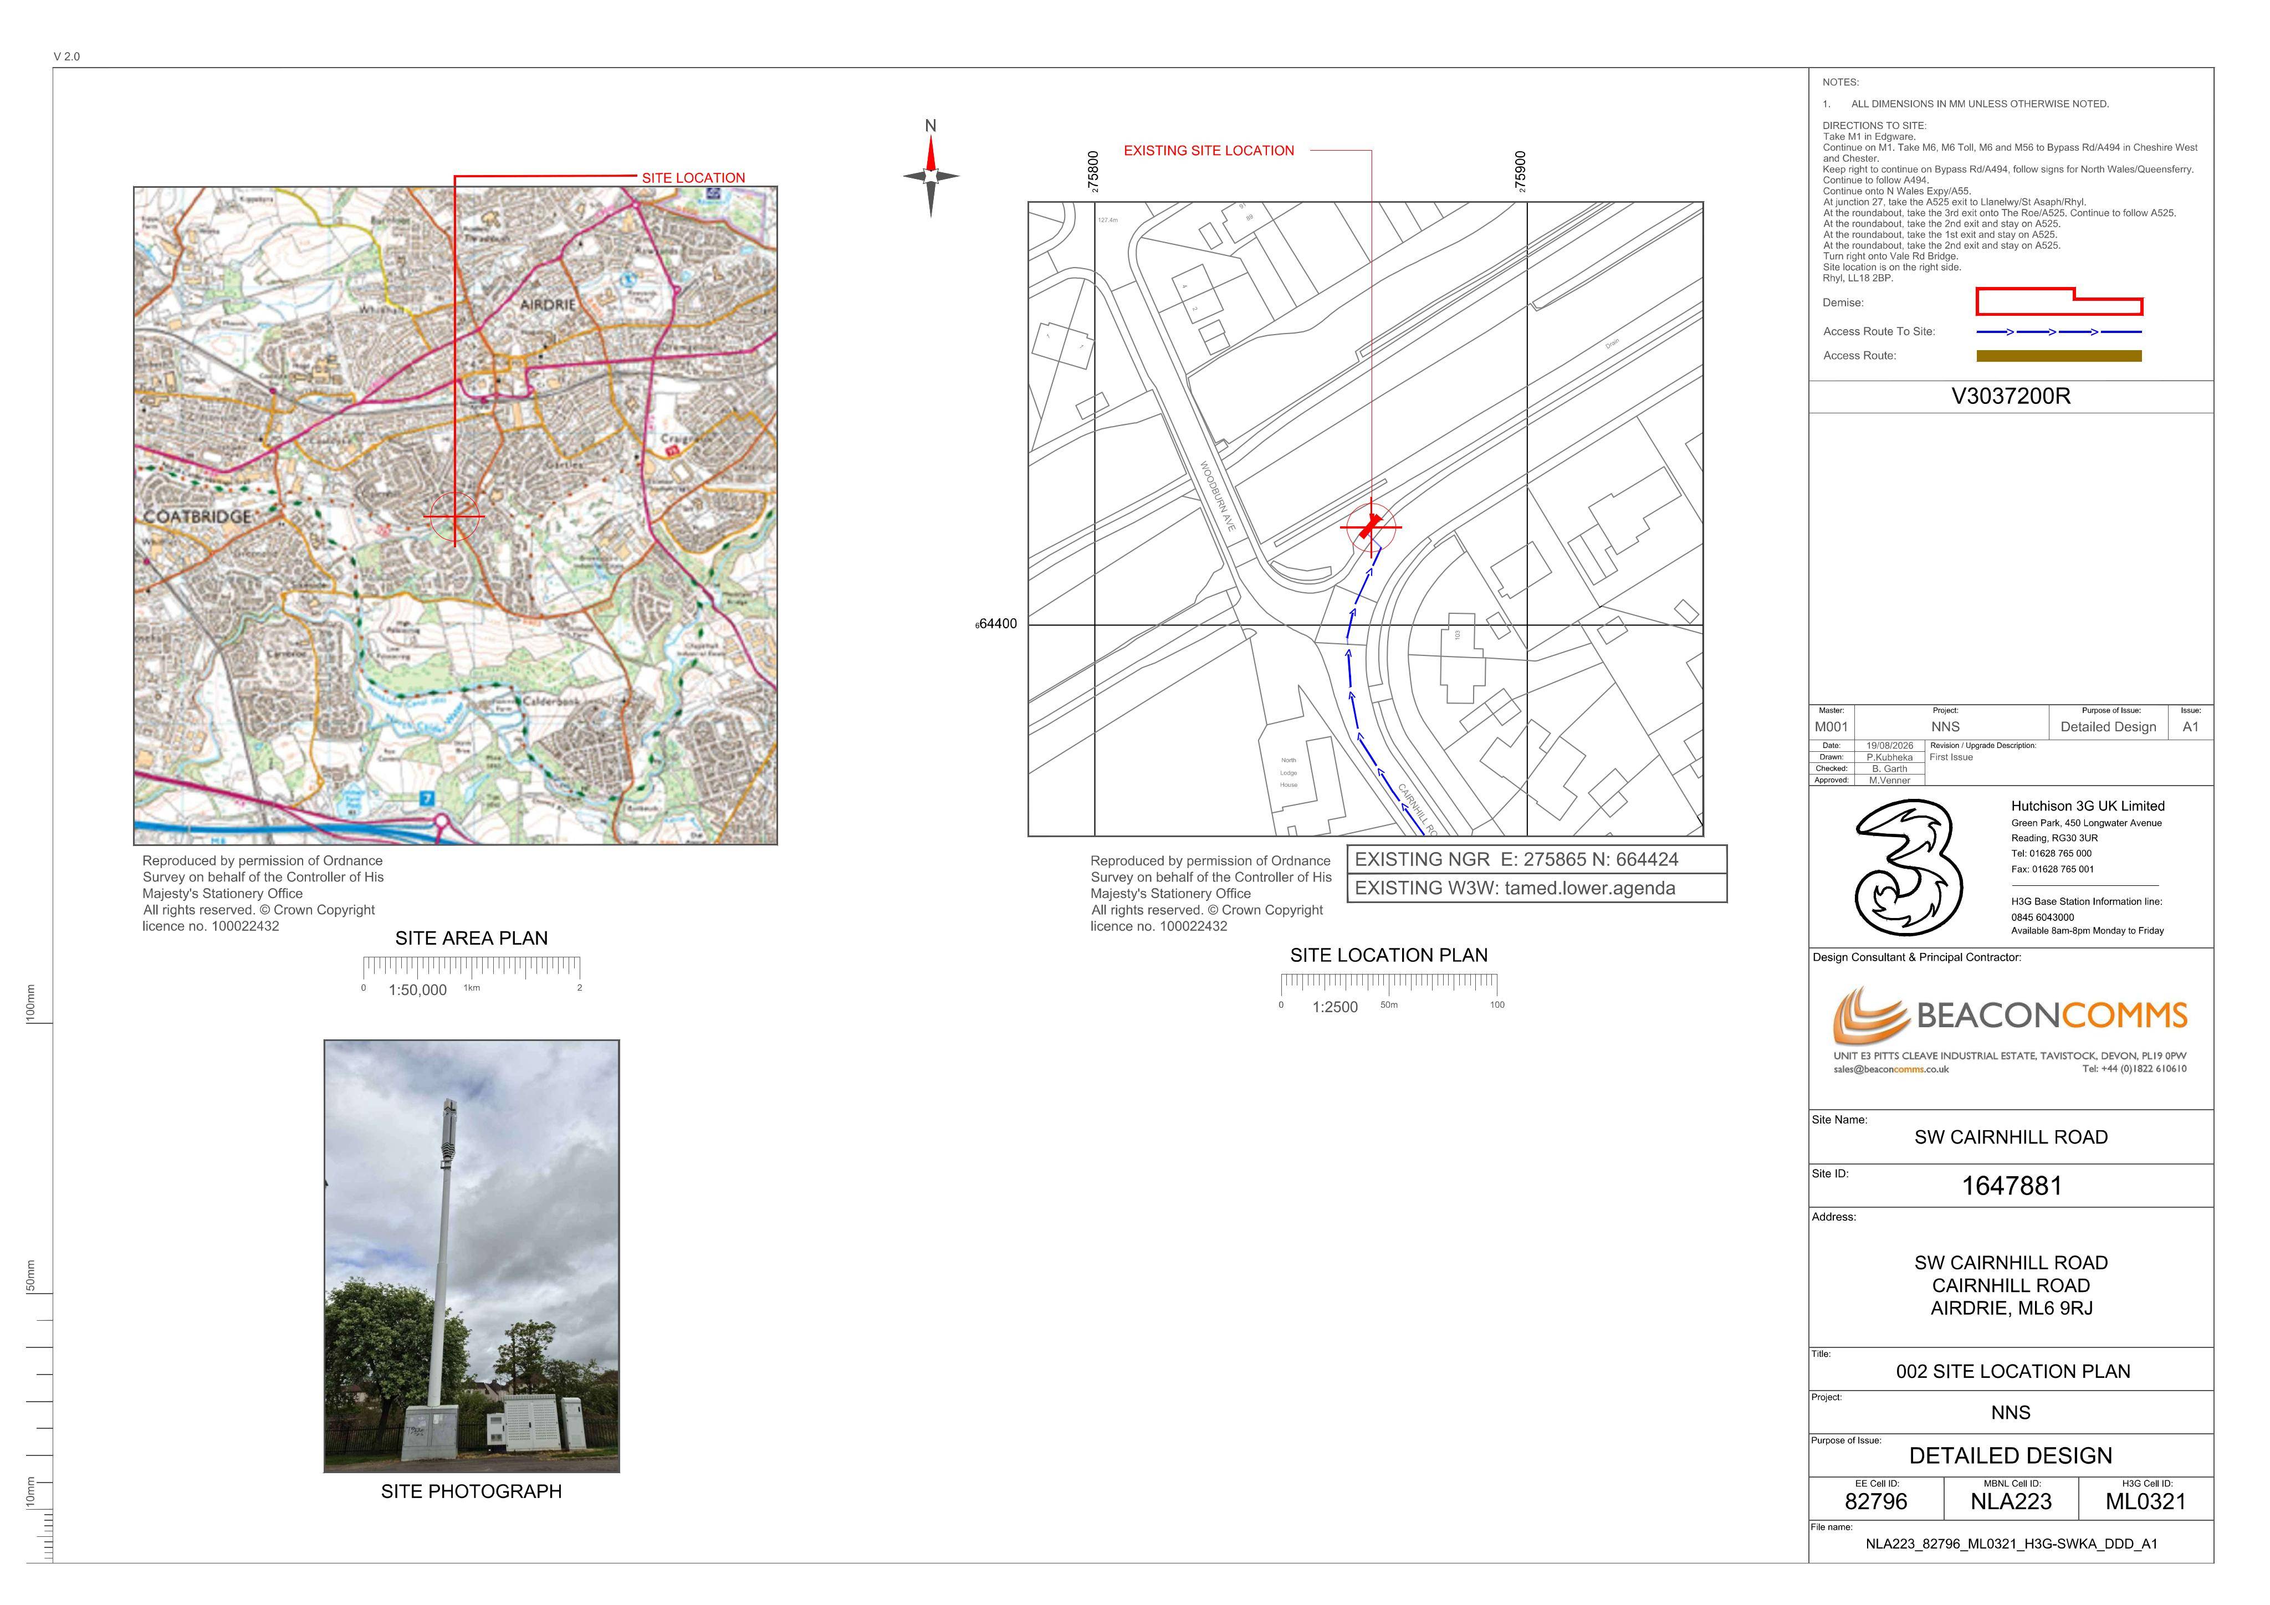Click the AIRDRIE, ML6 9RJ address line
2270x1605 pixels.
(2011, 1309)
